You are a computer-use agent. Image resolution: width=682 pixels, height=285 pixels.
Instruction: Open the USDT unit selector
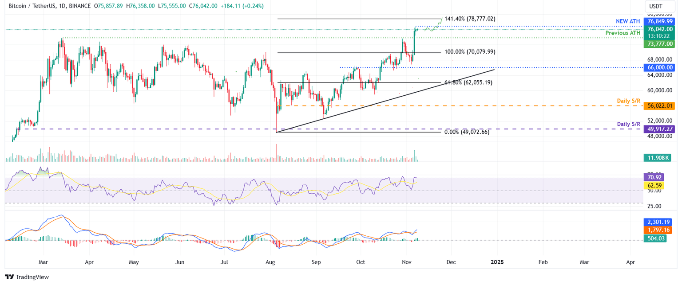660,6
